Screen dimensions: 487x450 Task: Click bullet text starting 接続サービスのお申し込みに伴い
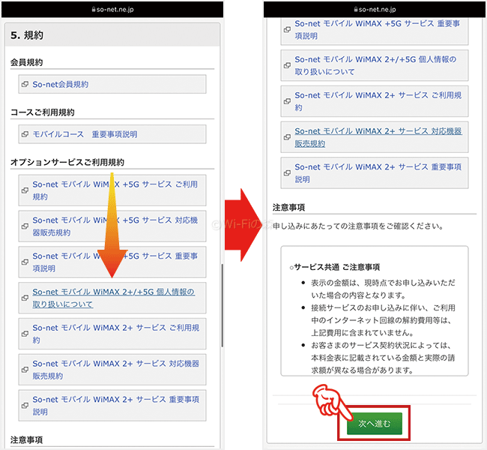(x=383, y=320)
